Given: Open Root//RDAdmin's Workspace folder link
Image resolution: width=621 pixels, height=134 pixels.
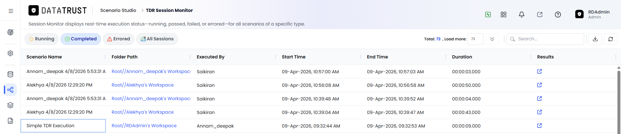Looking at the screenshot, I should 144,126.
